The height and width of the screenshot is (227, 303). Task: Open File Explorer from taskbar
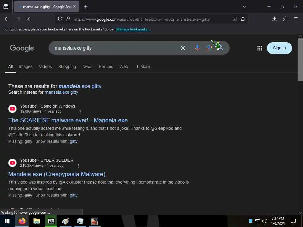click(36, 221)
